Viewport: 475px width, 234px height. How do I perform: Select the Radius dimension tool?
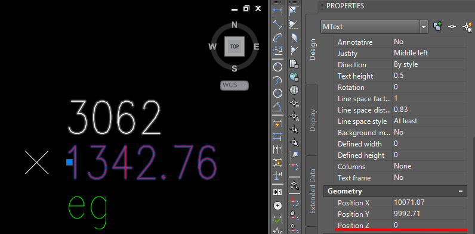tap(277, 67)
